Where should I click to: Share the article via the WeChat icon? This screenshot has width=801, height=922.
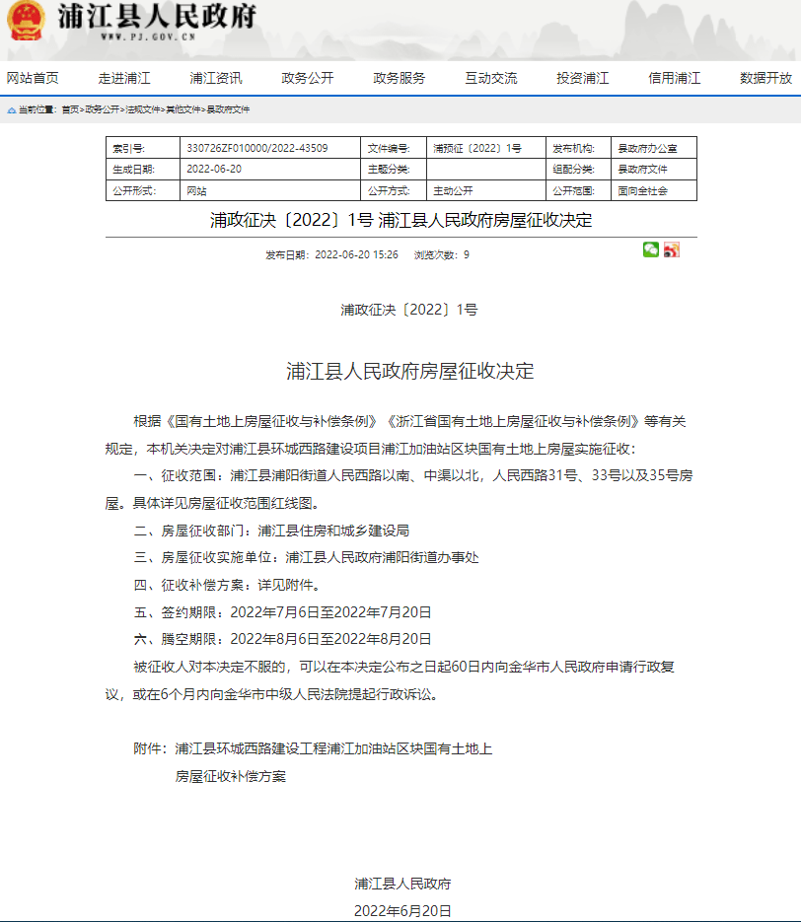[x=650, y=251]
